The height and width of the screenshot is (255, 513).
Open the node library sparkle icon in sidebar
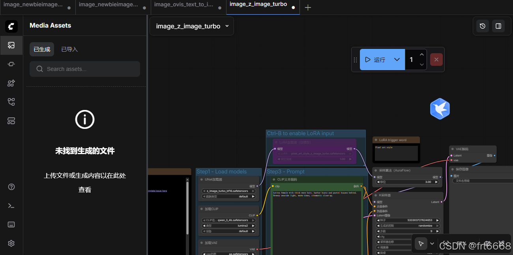click(x=11, y=83)
